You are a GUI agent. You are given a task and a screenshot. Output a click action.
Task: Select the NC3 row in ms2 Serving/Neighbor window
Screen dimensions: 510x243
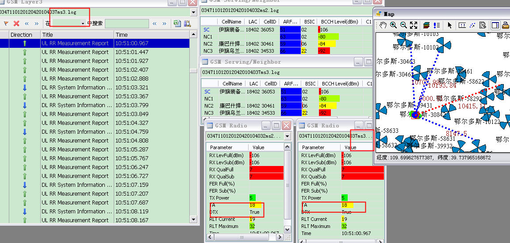[287, 51]
